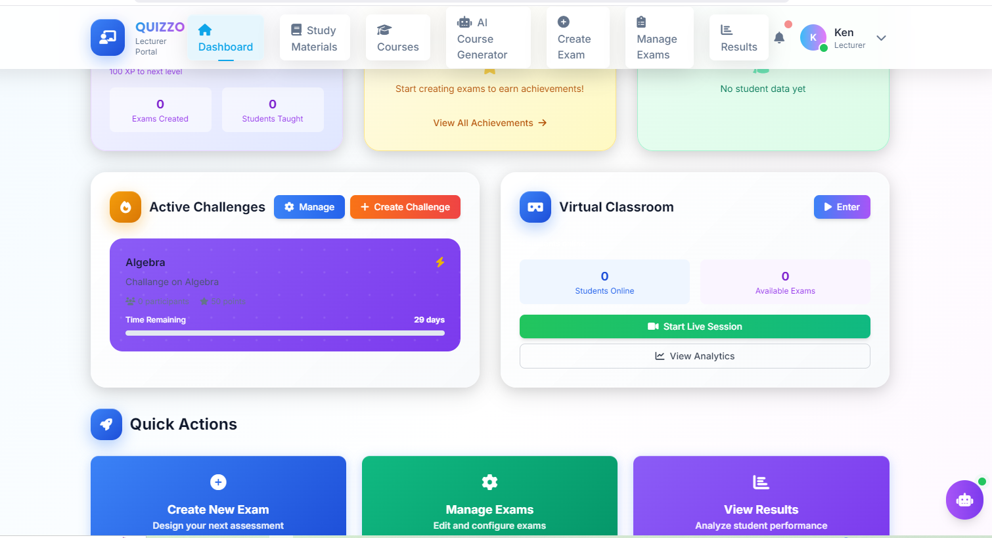992x538 pixels.
Task: Click 'No student data yet' text
Action: (763, 89)
